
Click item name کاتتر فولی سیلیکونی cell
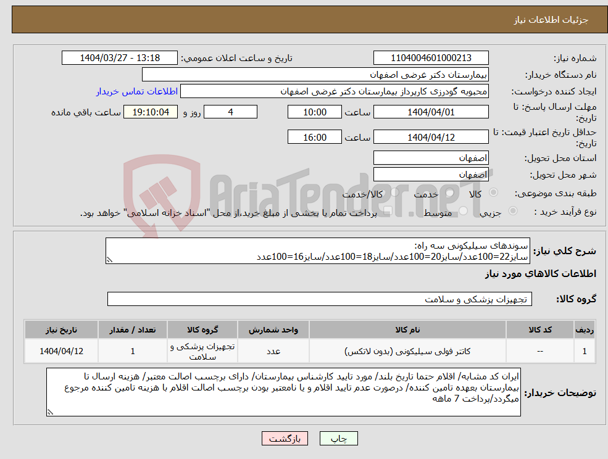pos(407,351)
